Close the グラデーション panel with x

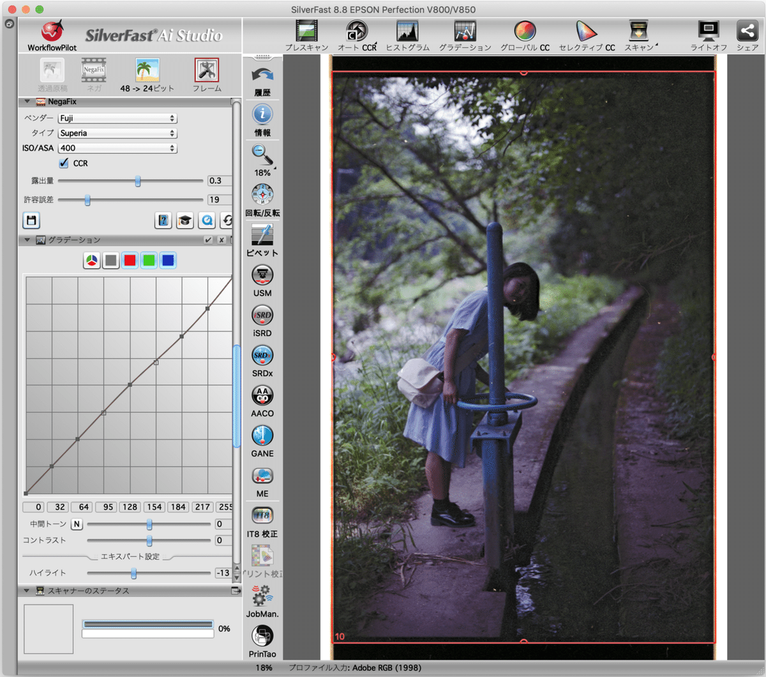click(222, 240)
